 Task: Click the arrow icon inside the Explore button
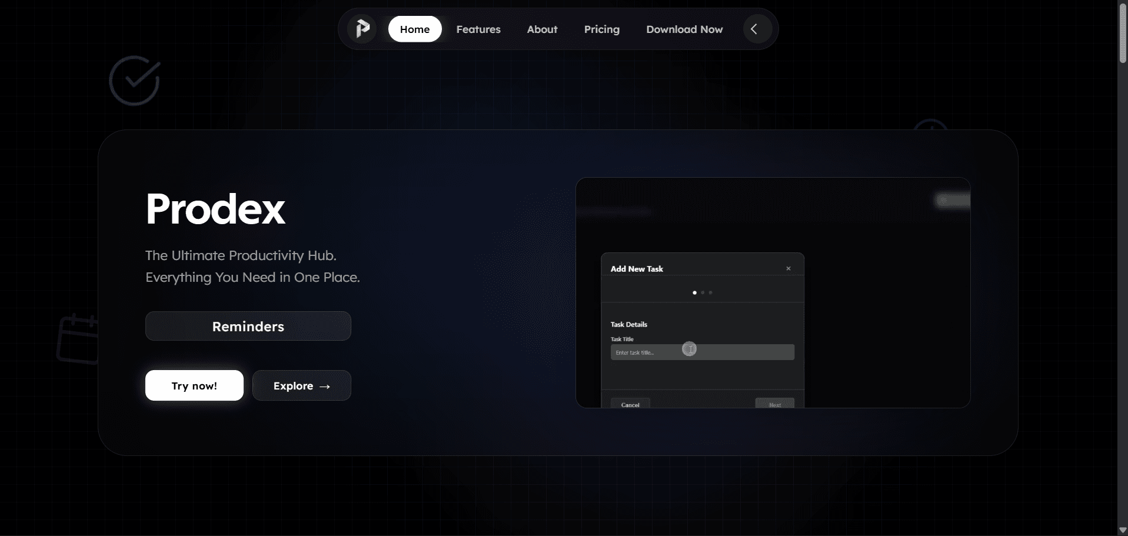click(x=325, y=386)
